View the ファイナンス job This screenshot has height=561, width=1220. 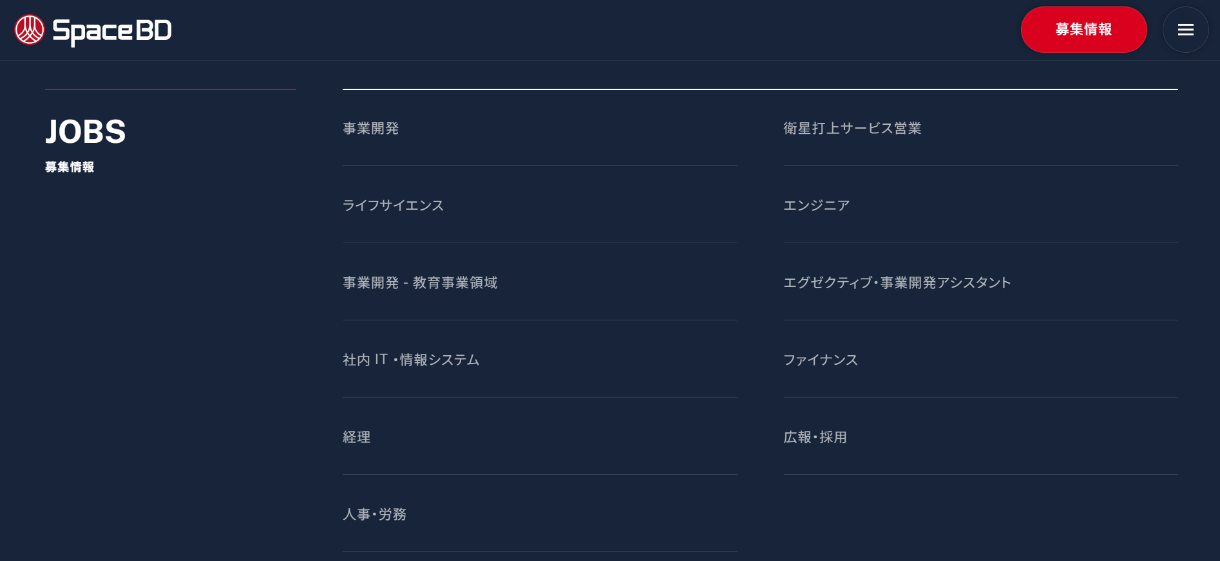coord(980,360)
